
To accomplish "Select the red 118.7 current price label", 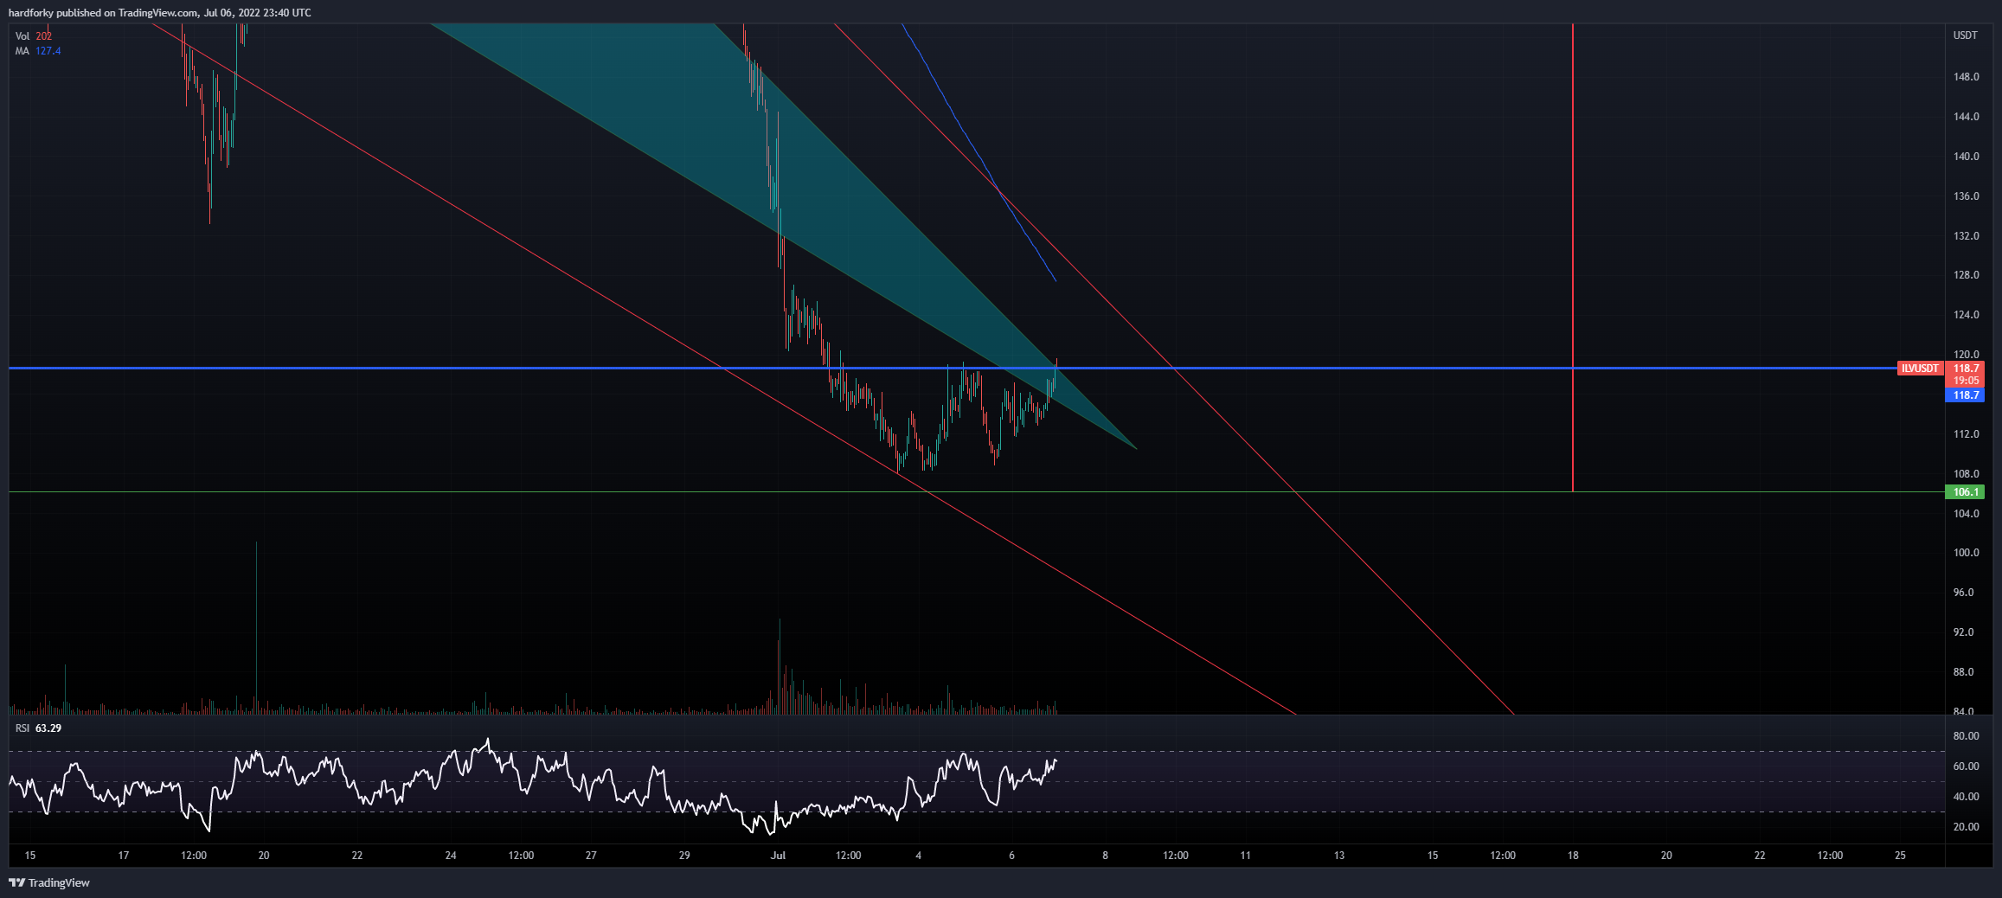I will (1966, 368).
